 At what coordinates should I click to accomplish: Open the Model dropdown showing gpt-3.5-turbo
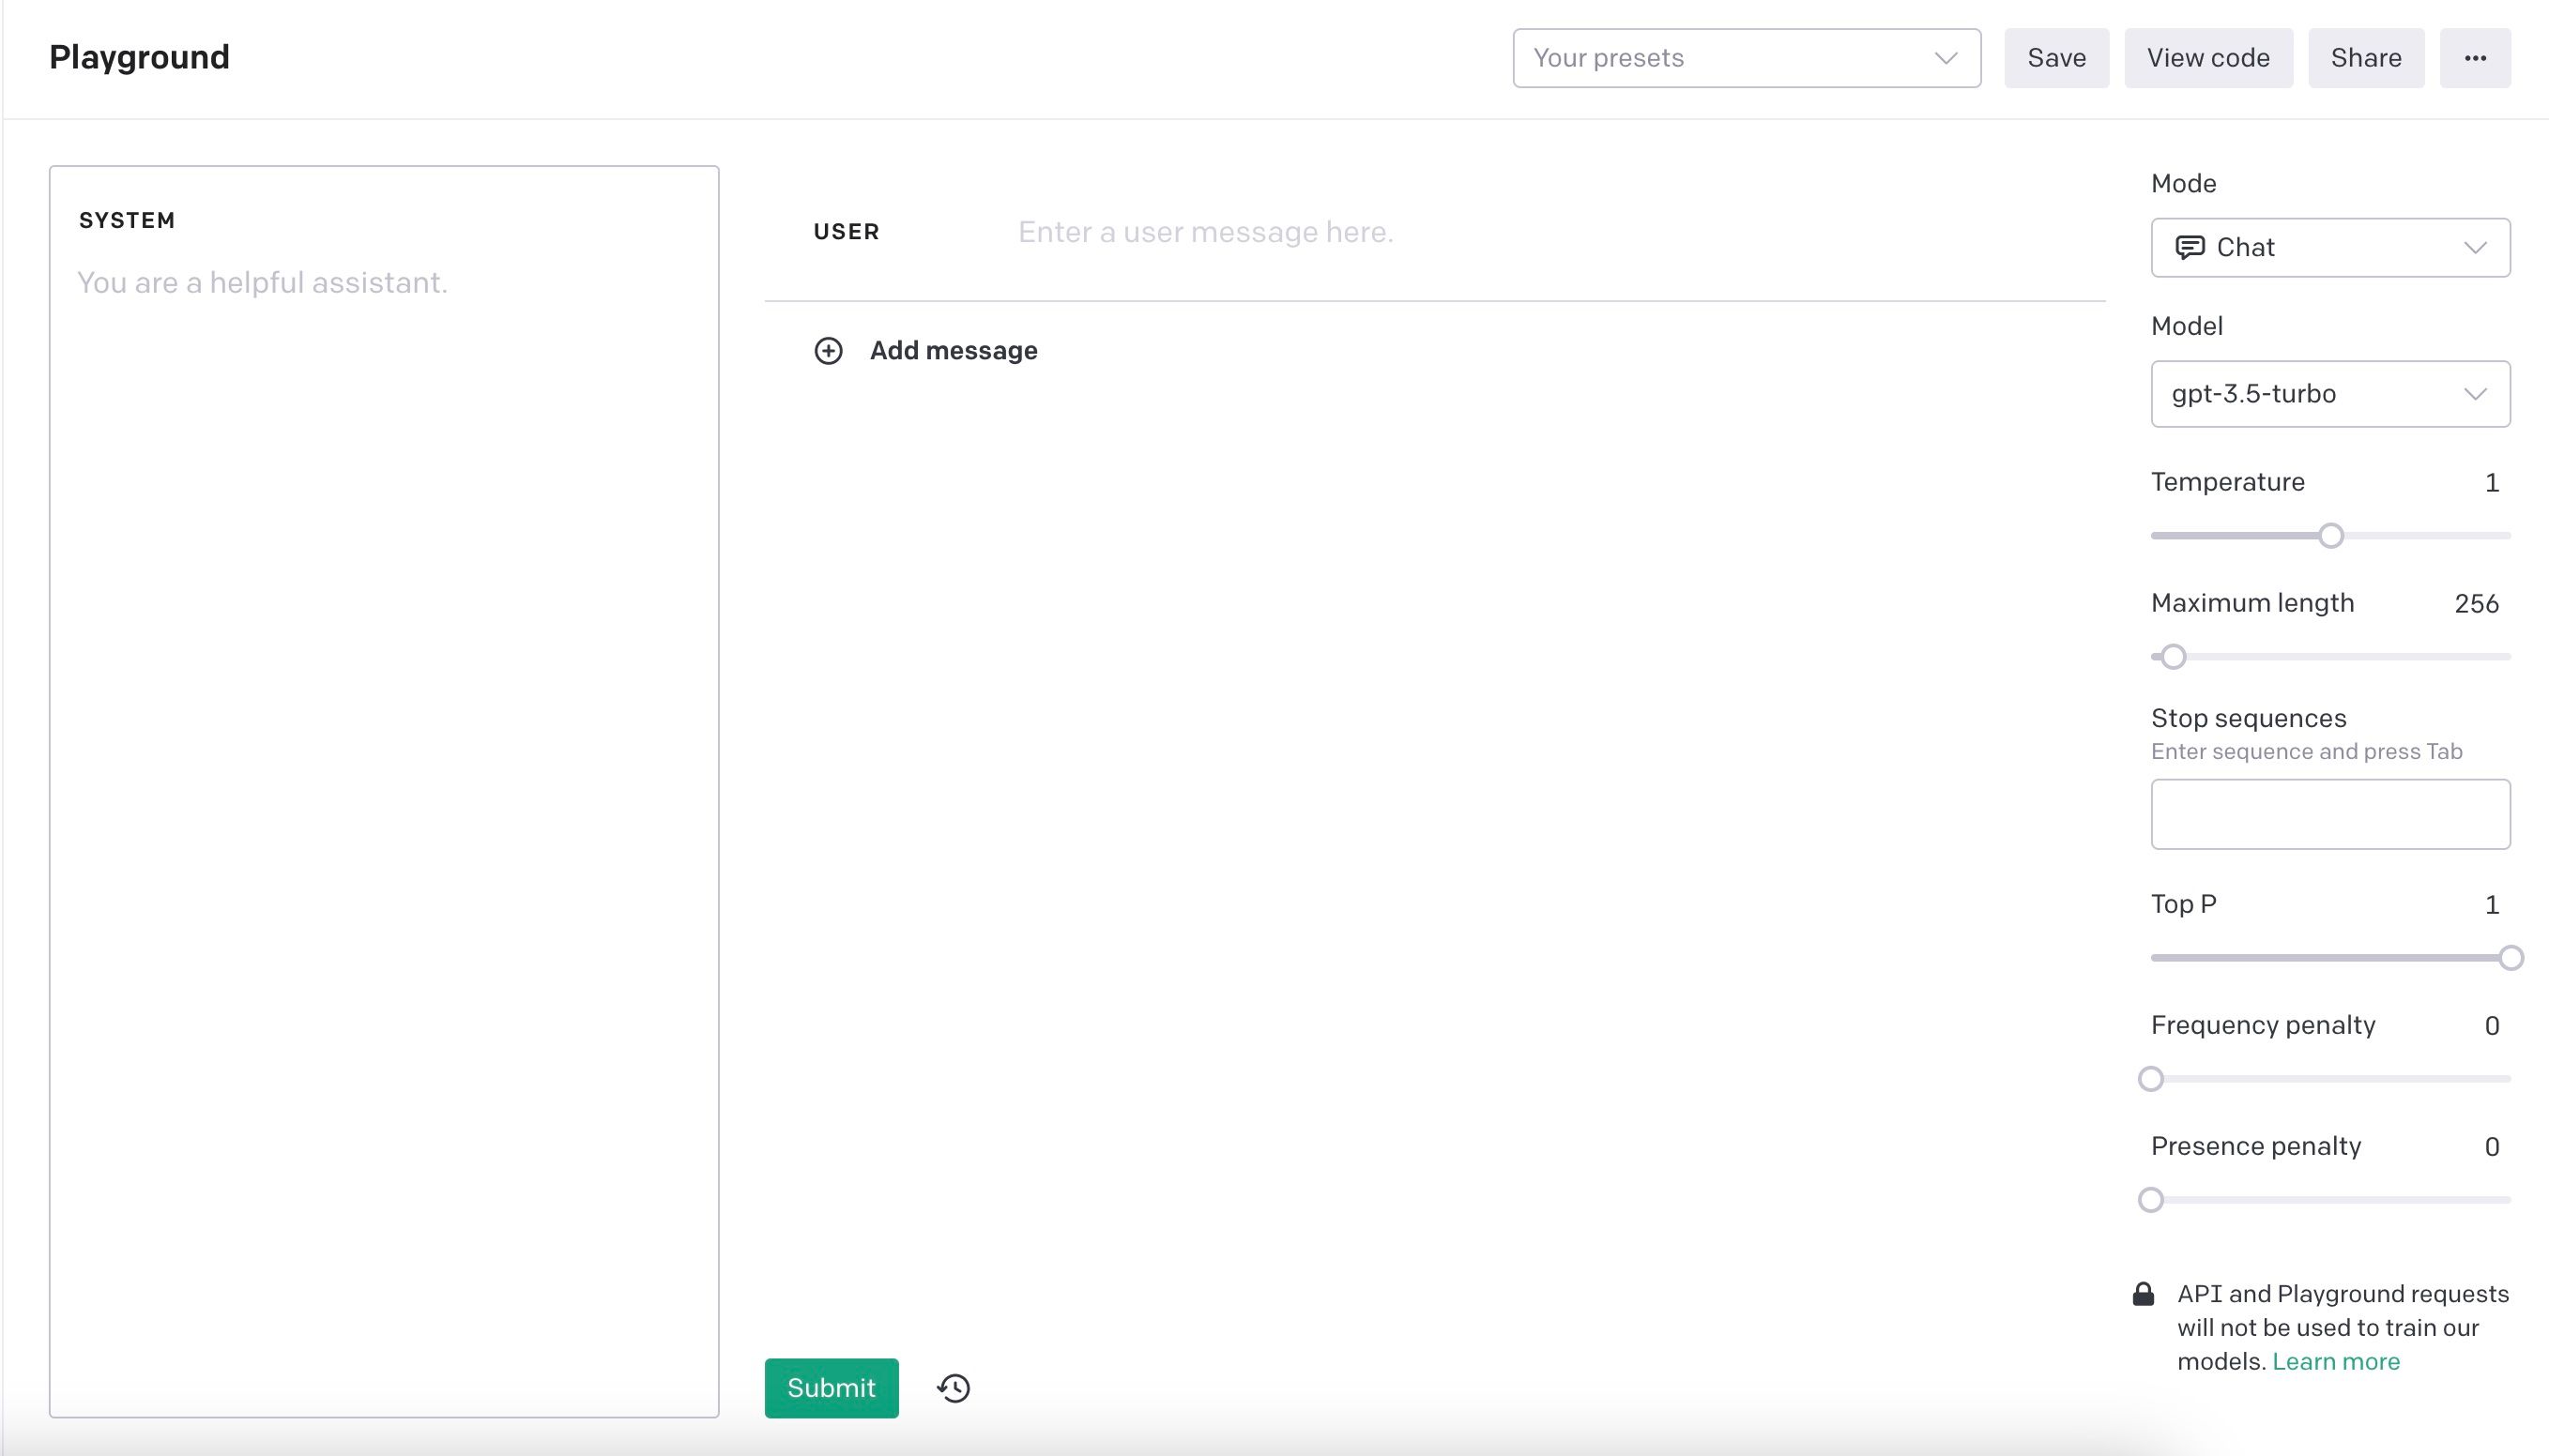pyautogui.click(x=2330, y=393)
